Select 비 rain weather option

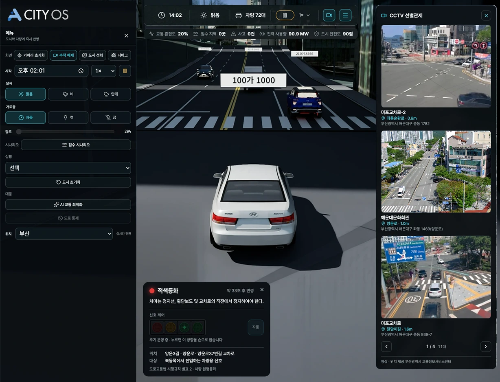click(x=68, y=94)
